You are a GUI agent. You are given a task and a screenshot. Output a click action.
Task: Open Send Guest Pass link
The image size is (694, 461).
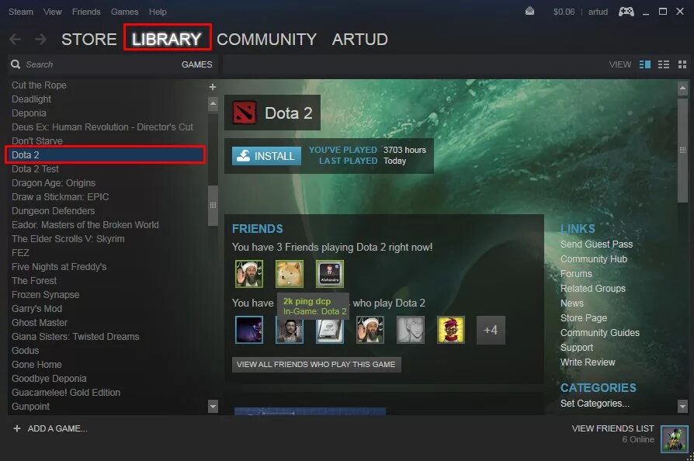coord(596,244)
